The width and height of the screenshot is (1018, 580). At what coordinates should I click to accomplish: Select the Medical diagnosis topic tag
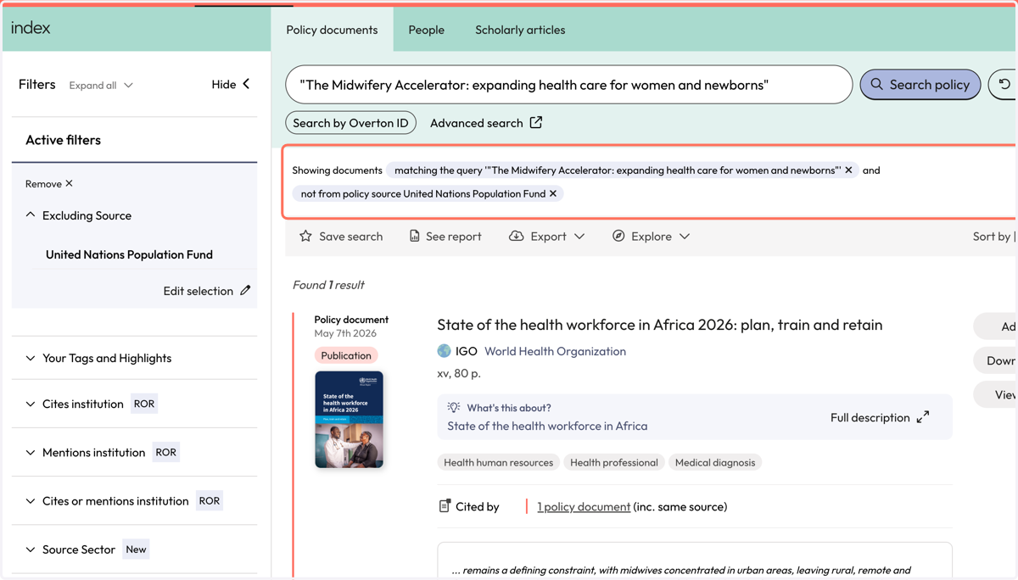715,462
